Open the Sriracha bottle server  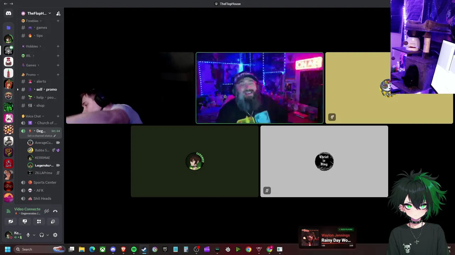[x=9, y=73]
